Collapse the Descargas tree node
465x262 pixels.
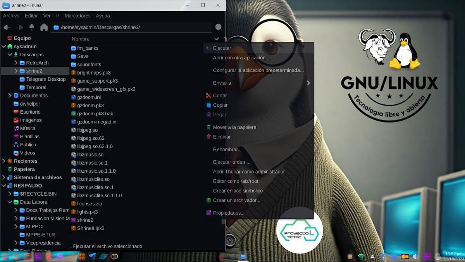pyautogui.click(x=10, y=55)
